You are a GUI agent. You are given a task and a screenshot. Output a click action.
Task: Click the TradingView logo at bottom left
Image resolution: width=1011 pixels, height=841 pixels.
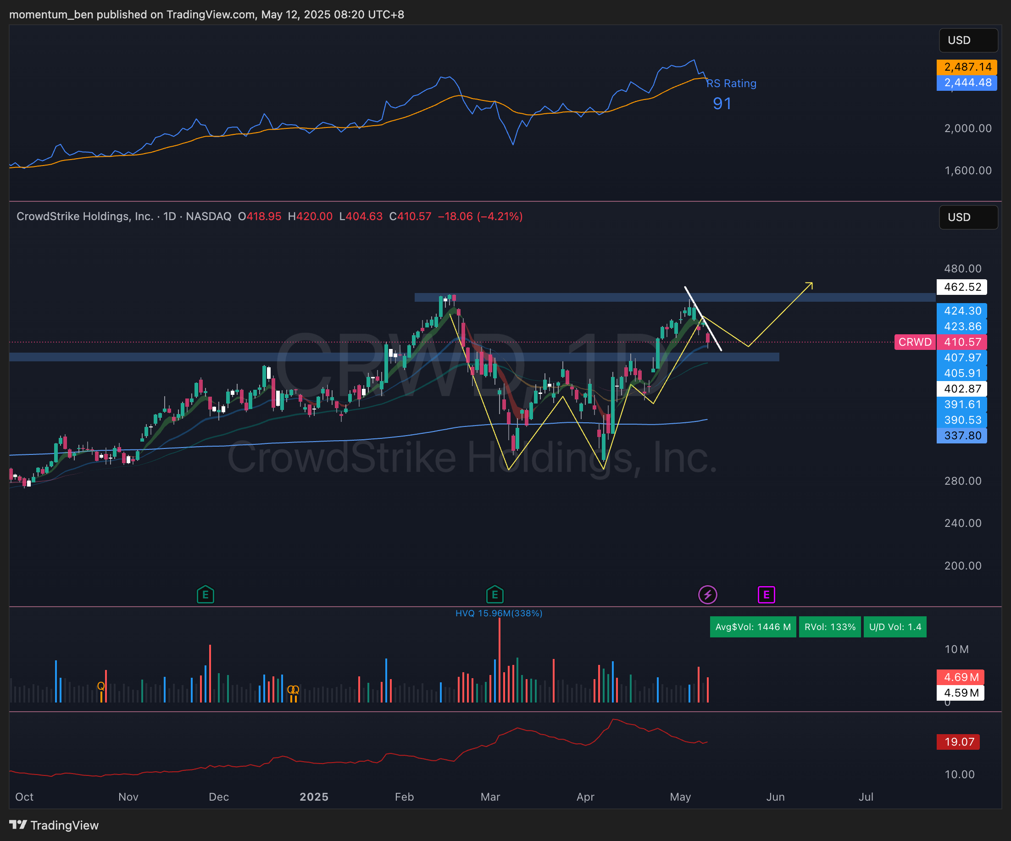[54, 825]
